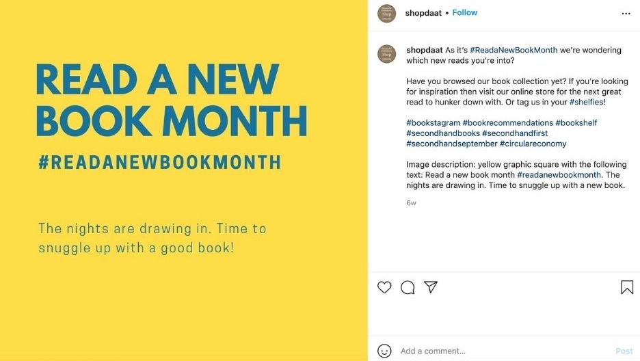Open the #circulareconomy hashtag

[x=533, y=144]
